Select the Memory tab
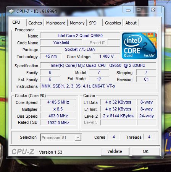 tap(77, 23)
